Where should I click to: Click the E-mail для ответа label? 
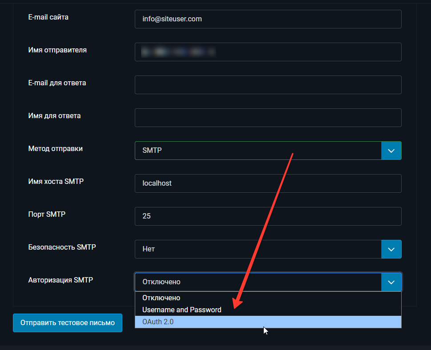[x=57, y=83]
